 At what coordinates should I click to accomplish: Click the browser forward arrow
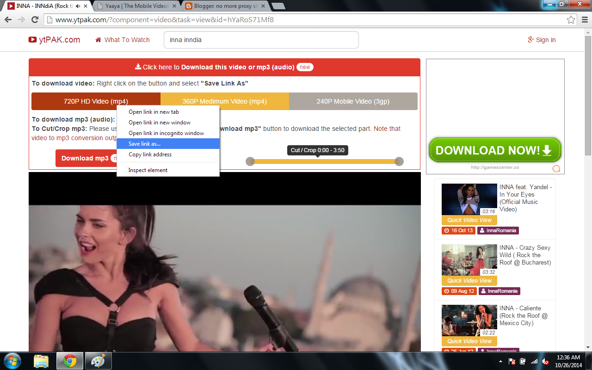pos(21,20)
